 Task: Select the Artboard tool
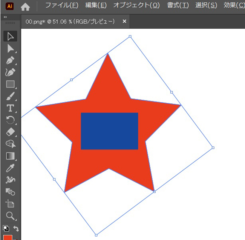(10, 203)
